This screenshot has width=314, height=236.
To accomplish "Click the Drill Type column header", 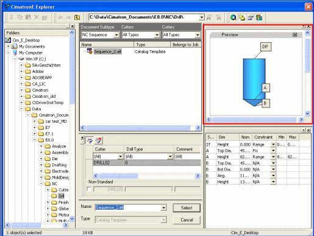I will [149, 149].
